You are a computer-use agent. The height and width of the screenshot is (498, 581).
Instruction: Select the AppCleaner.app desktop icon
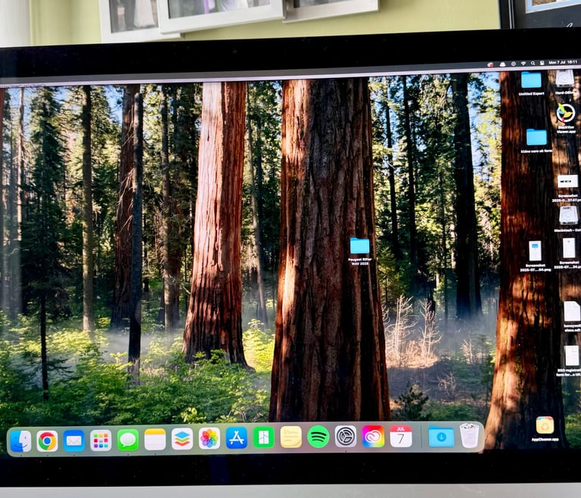(545, 425)
